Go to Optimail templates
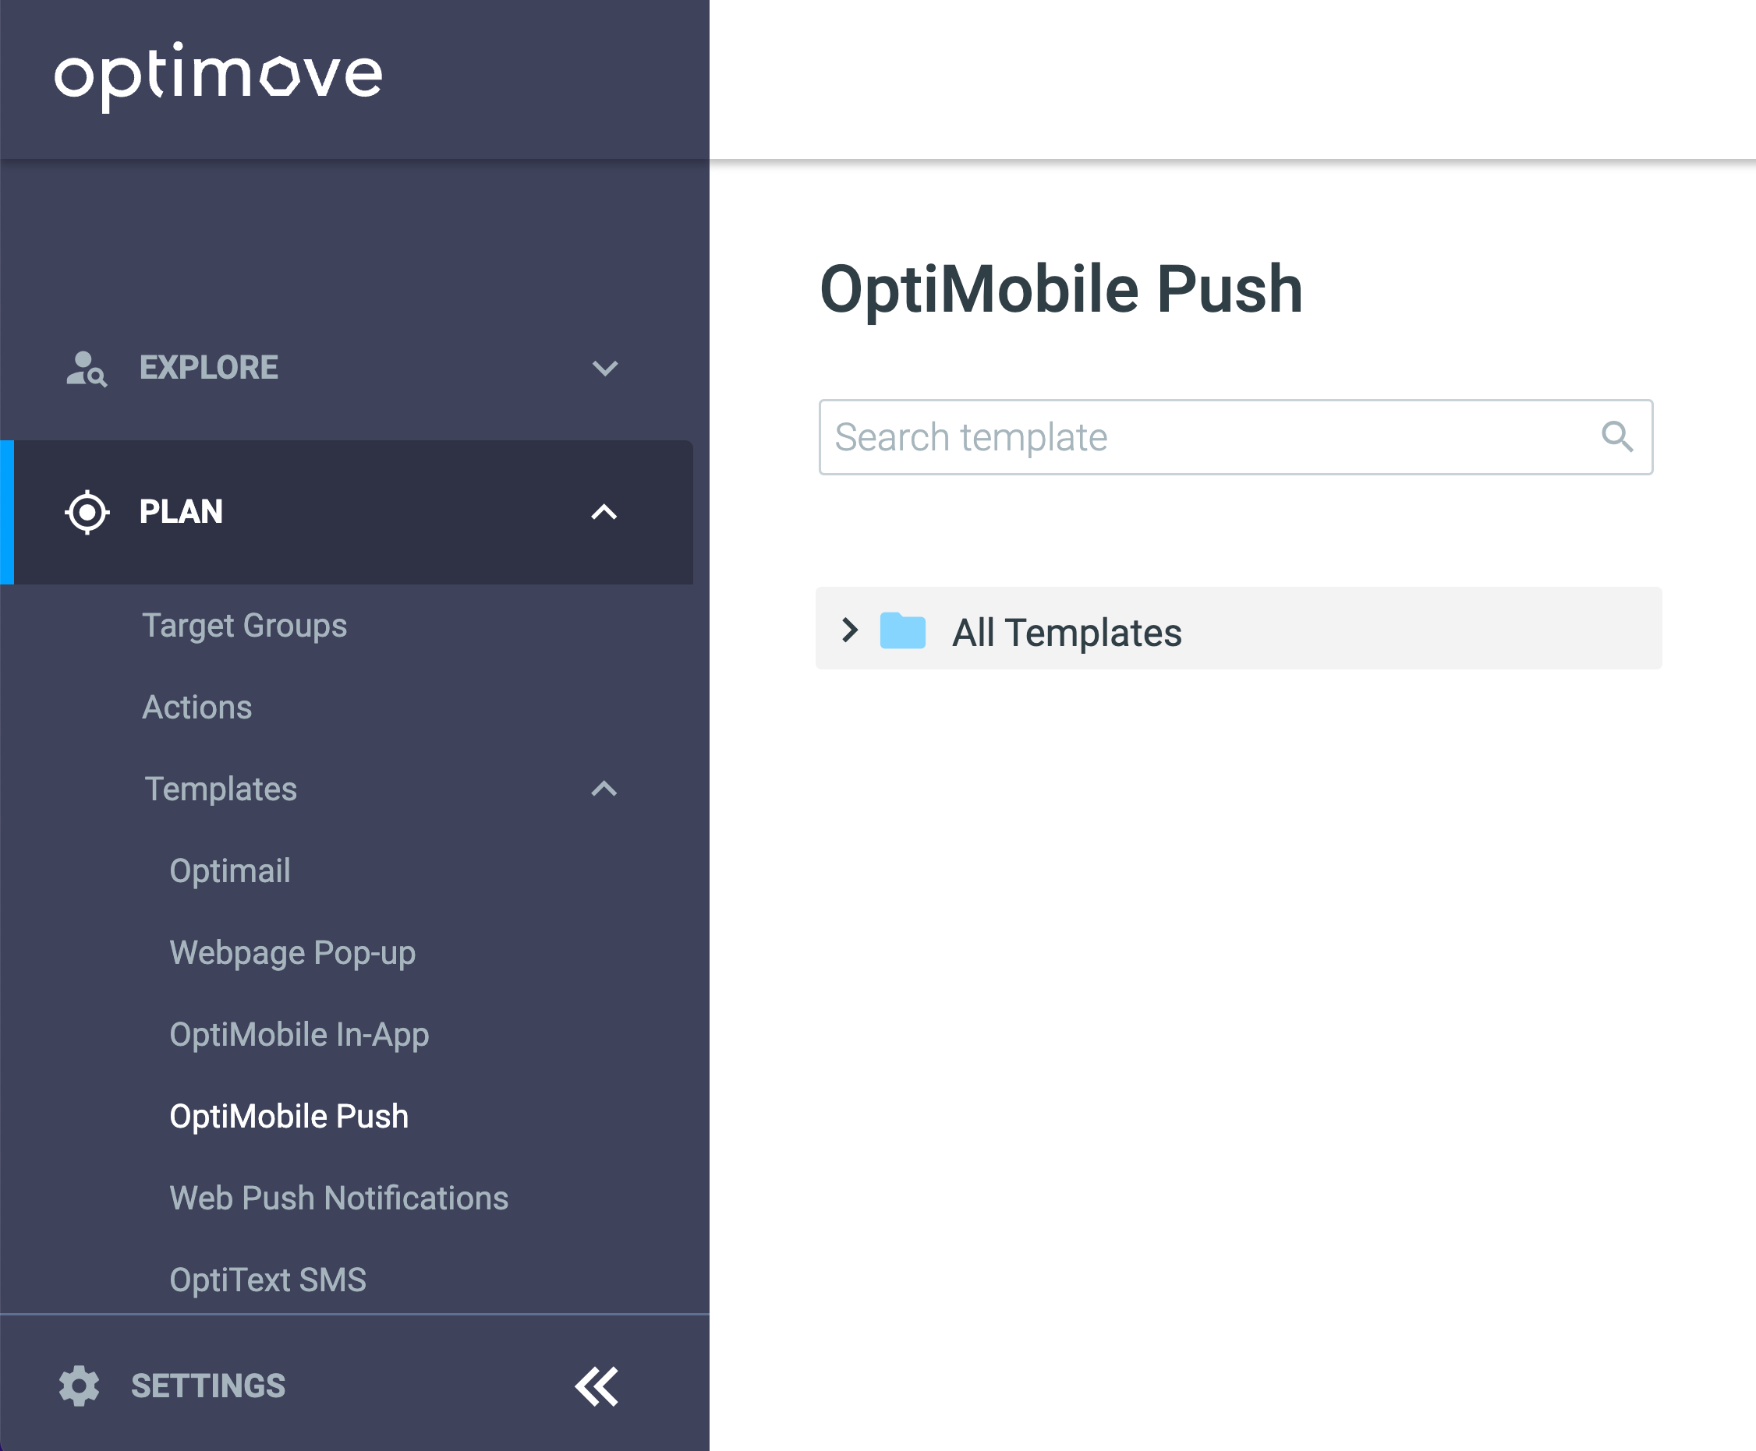 pos(230,871)
